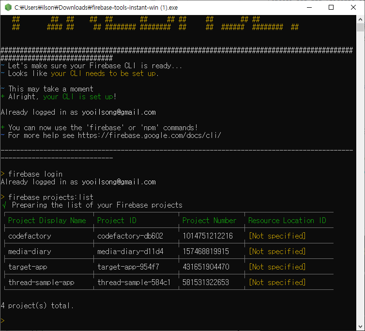The height and width of the screenshot is (331, 365).
Task: Click project number 1014751212216
Action: pyautogui.click(x=208, y=236)
